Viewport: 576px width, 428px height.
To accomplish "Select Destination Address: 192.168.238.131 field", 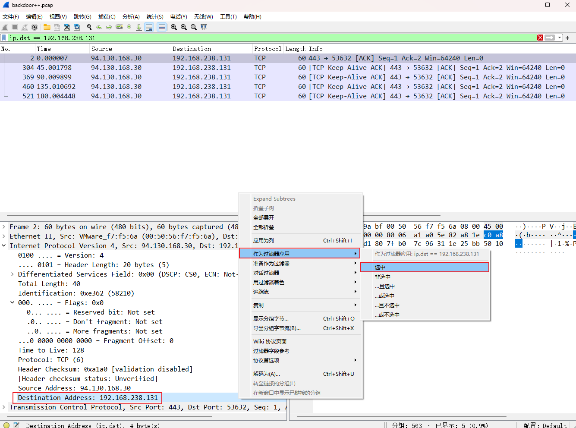I will click(x=88, y=397).
